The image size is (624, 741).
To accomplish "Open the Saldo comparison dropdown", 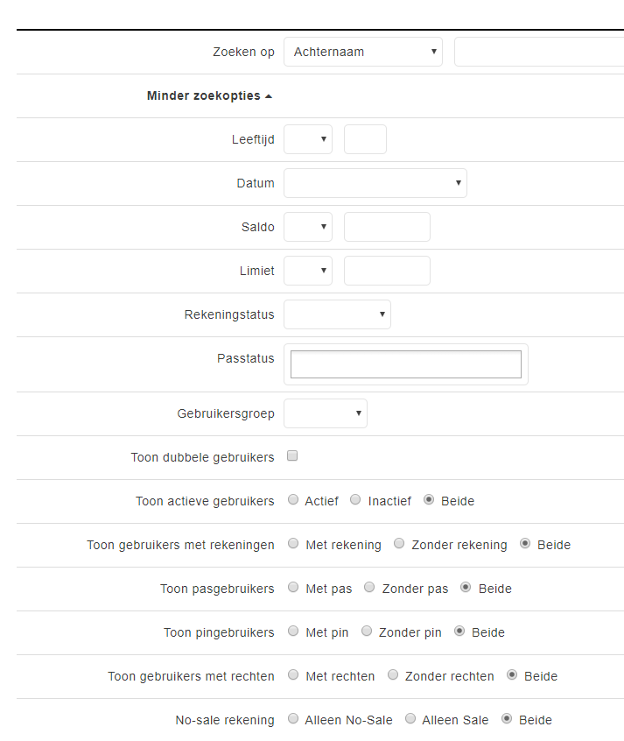I will coord(308,227).
